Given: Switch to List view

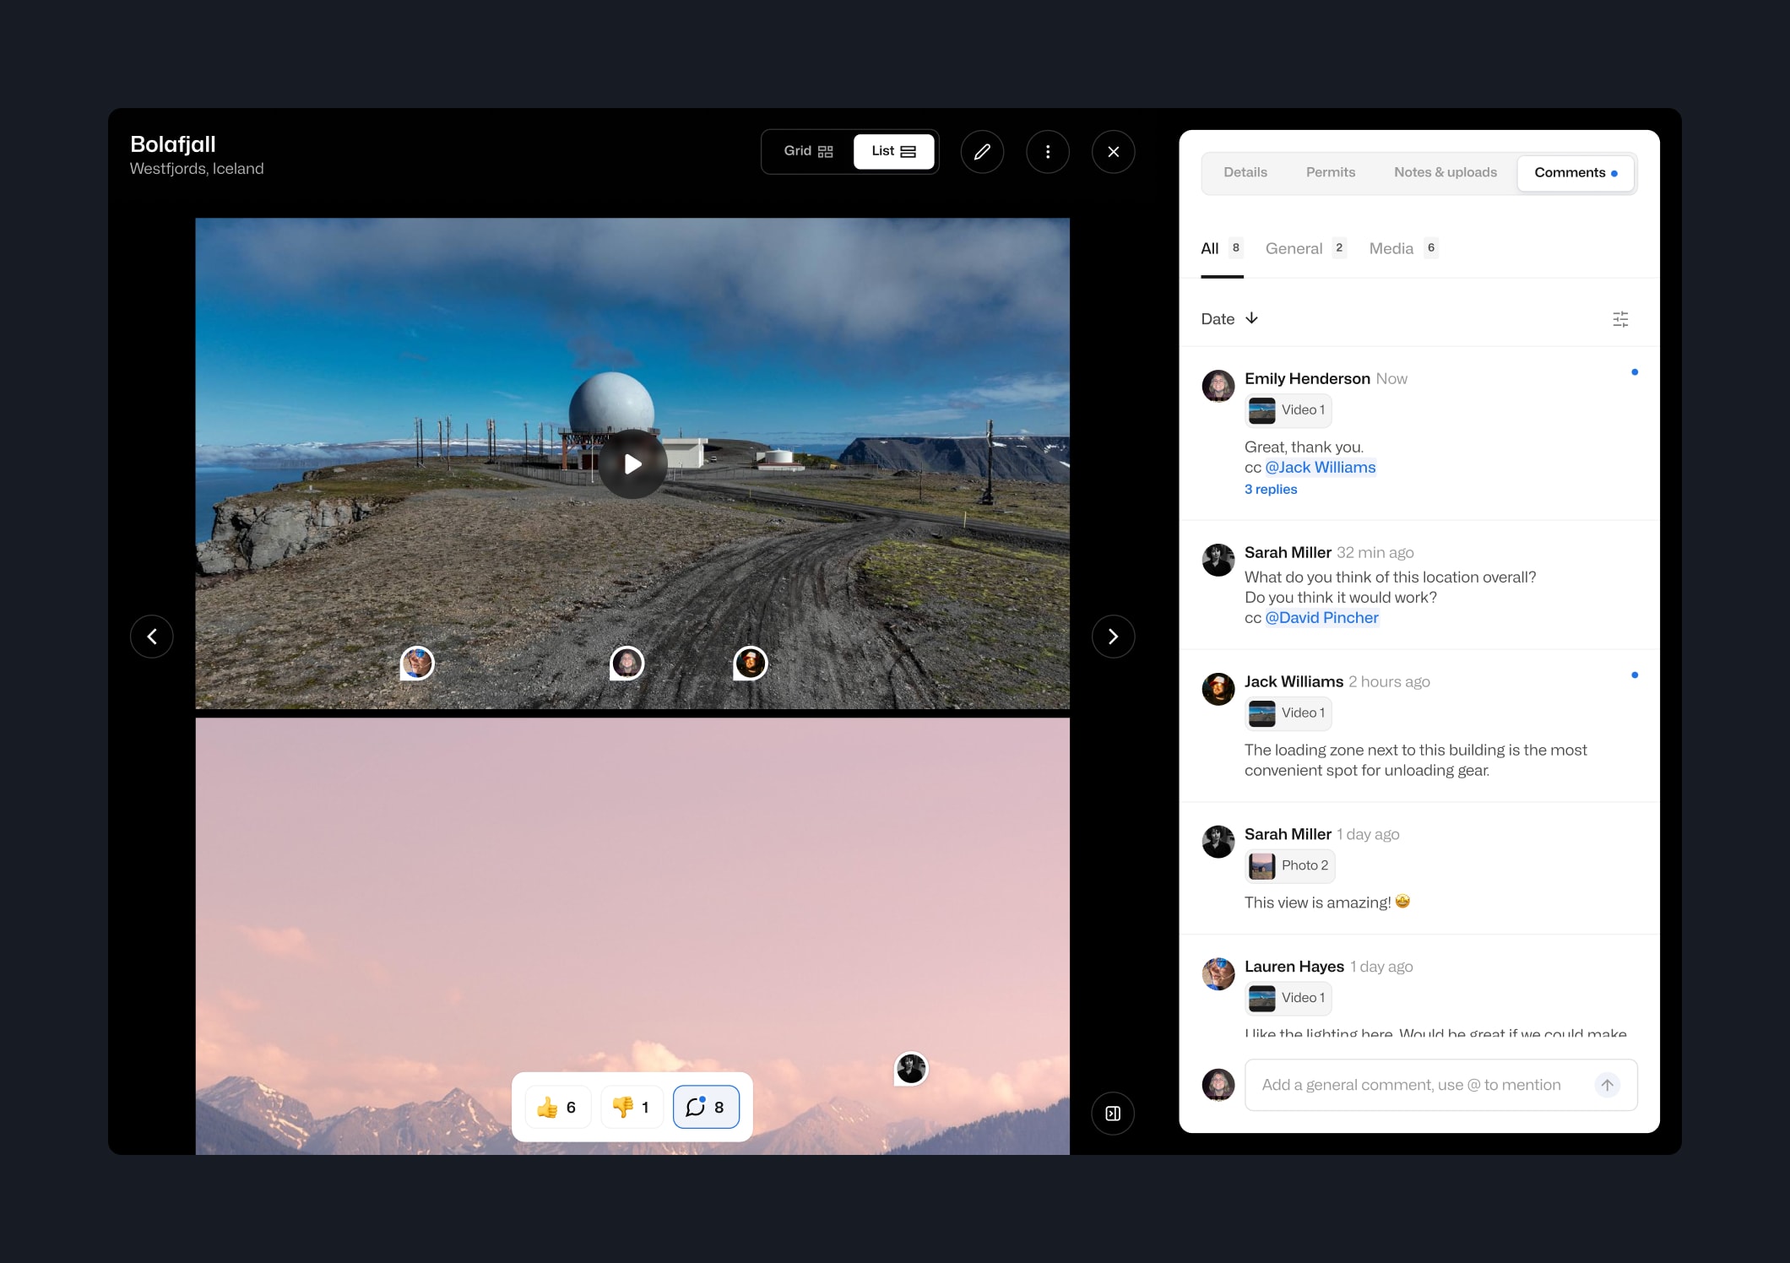Looking at the screenshot, I should pyautogui.click(x=893, y=151).
